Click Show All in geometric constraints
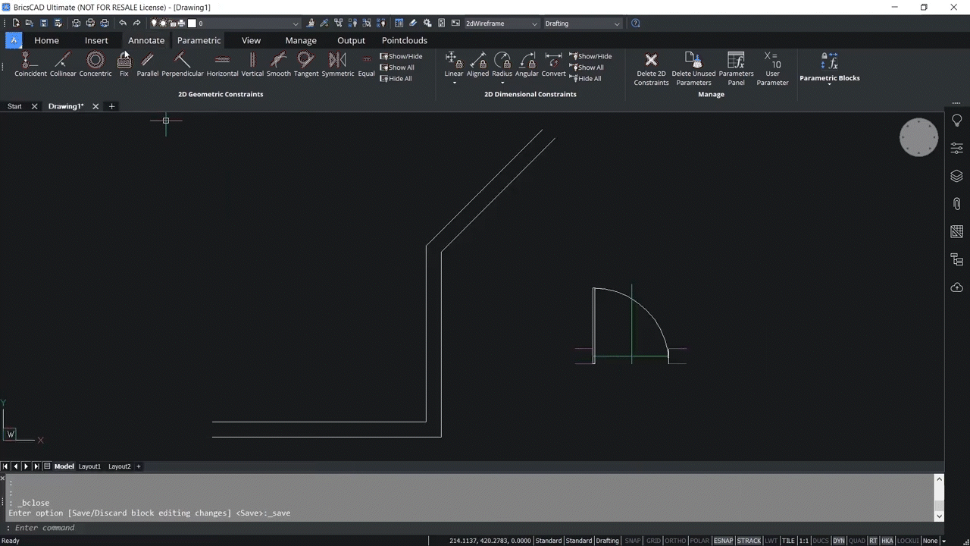970x546 pixels. tap(397, 67)
